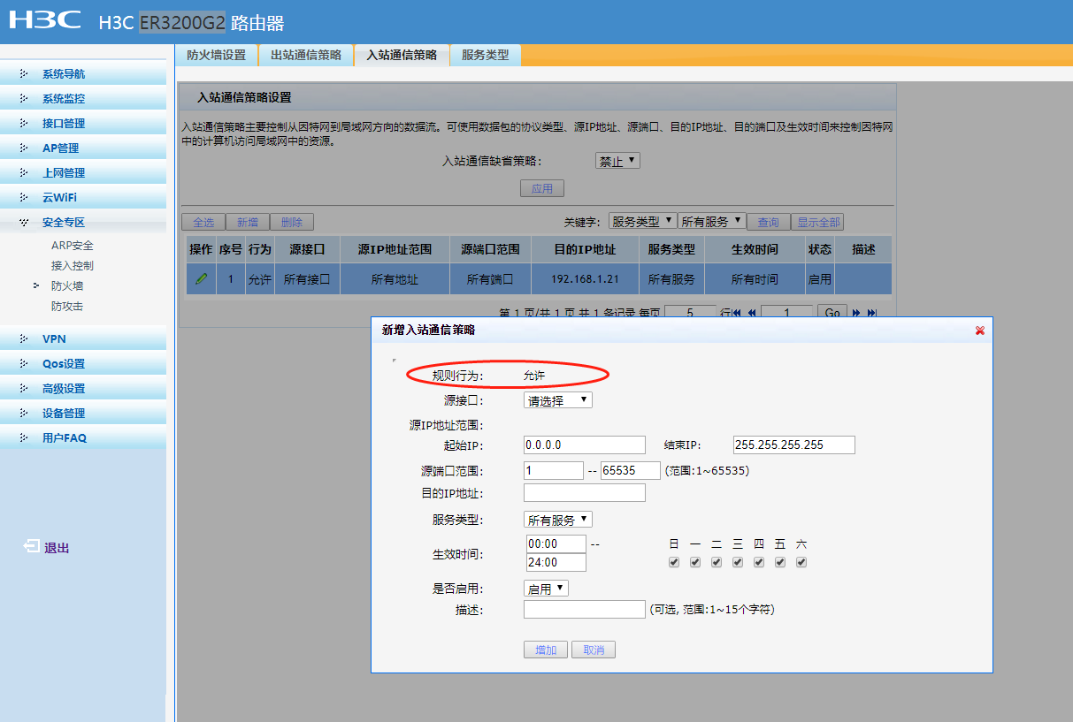
Task: Focus the 起始IP input field
Action: (x=585, y=445)
